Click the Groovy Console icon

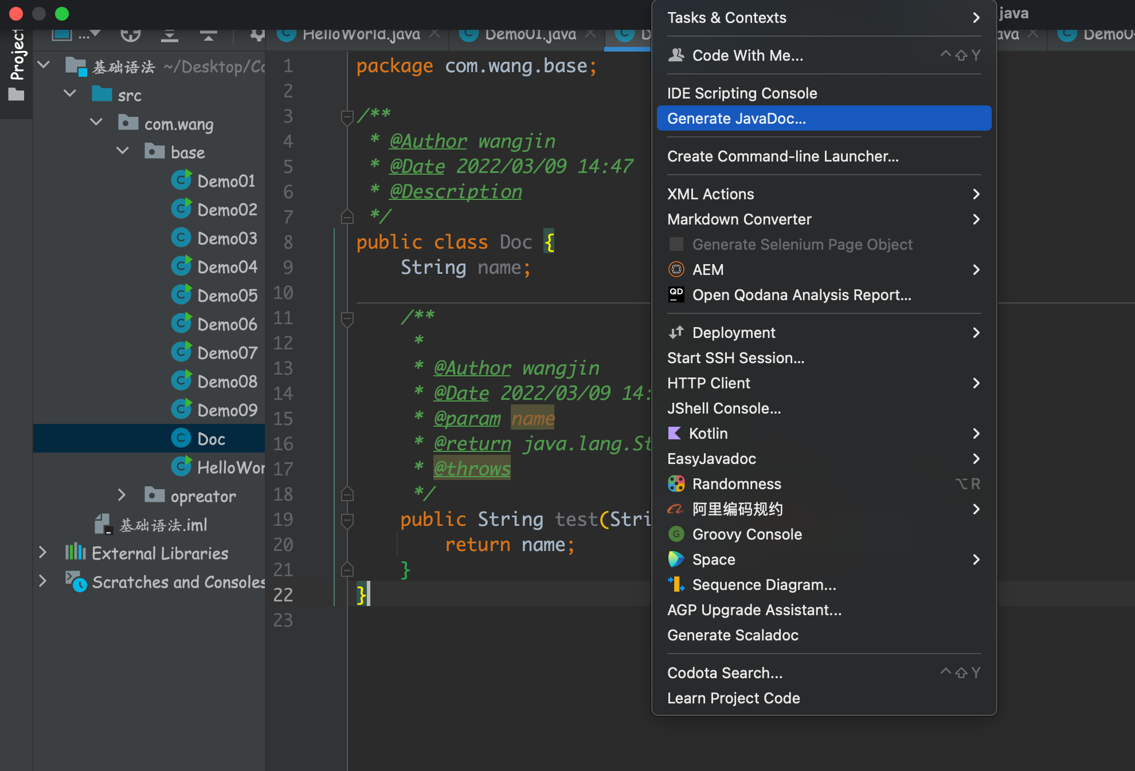coord(676,534)
